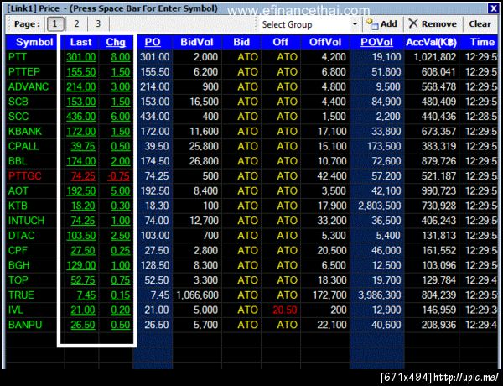Screen dimensions: 503x386
Task: Click the AccVal(K฿) column header
Action: click(x=431, y=42)
